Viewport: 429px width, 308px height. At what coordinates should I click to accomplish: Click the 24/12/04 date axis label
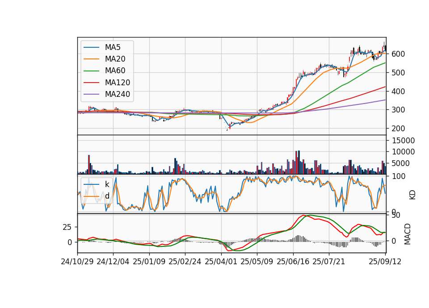(x=113, y=262)
